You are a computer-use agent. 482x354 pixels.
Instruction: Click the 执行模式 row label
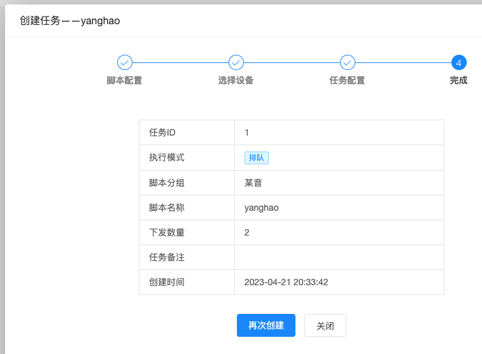point(167,157)
